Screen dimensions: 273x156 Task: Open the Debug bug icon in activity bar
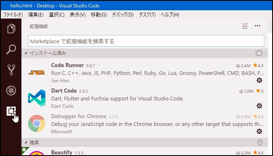tap(11, 91)
